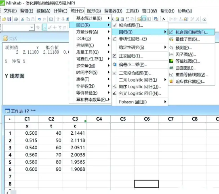Open the 控制图(C) menu entry

pos(90,45)
